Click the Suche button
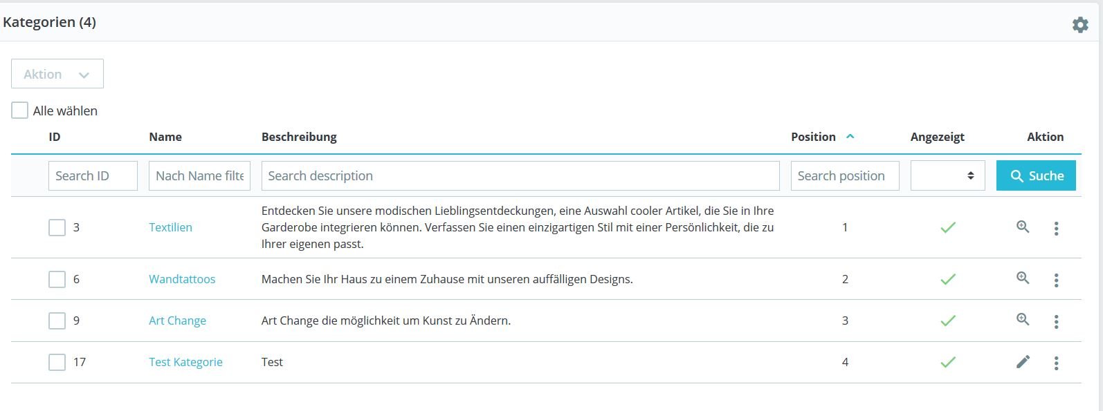The height and width of the screenshot is (411, 1103). point(1035,176)
